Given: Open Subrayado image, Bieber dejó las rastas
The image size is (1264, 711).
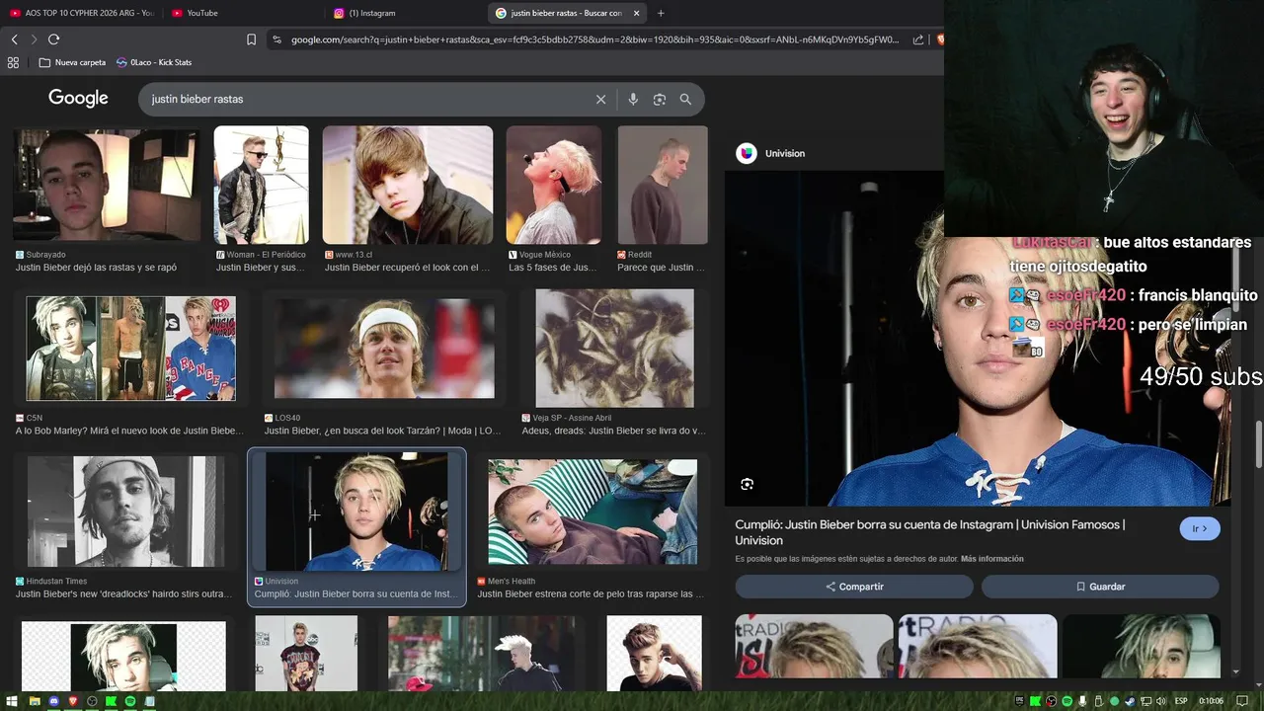Looking at the screenshot, I should coord(107,185).
